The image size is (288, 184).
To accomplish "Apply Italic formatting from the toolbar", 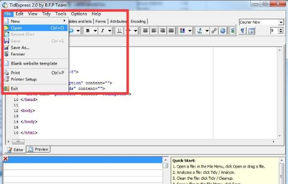I will click(103, 30).
